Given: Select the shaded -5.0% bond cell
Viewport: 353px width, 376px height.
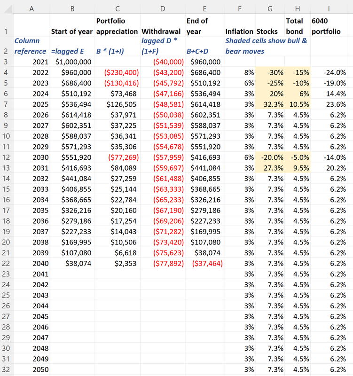Looking at the screenshot, I should [x=298, y=157].
